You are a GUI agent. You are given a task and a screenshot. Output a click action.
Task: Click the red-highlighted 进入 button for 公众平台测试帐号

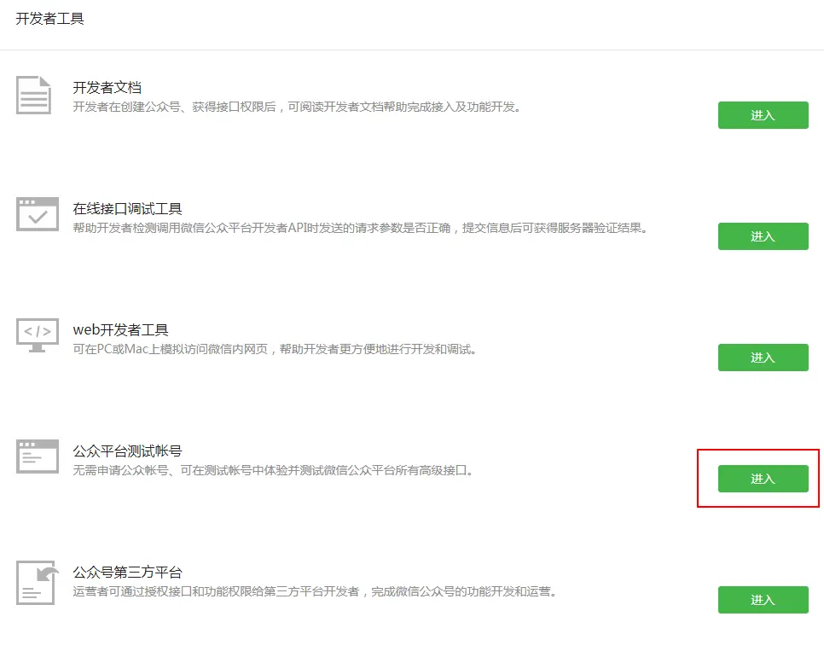point(763,479)
